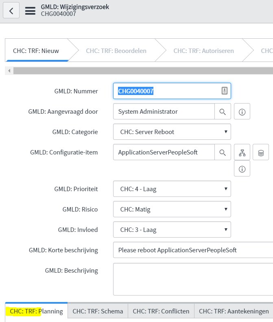Click into the Korte beschrijving text field
273x322 pixels.
(x=193, y=250)
